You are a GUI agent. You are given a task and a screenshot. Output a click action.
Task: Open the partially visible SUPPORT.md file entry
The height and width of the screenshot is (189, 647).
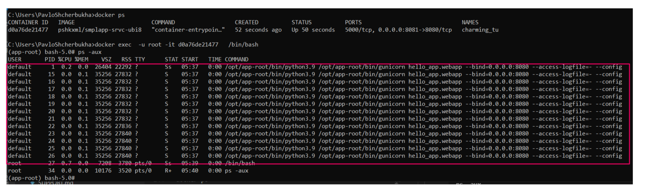(55, 183)
